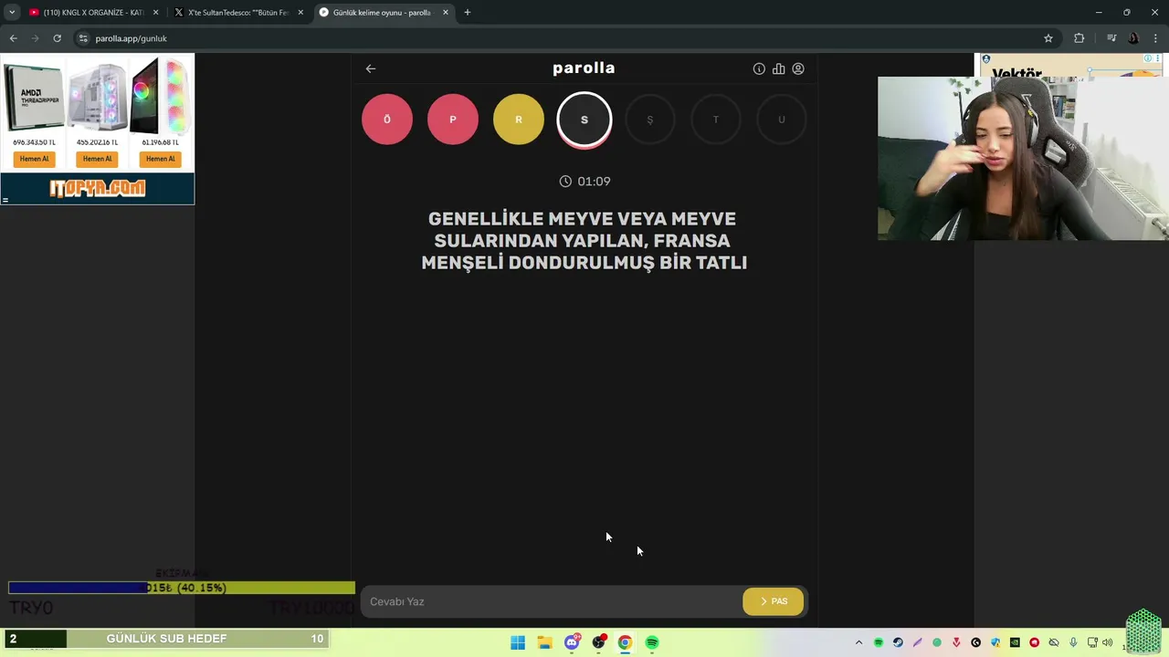The width and height of the screenshot is (1169, 657).
Task: Bookmark this page with the star icon
Action: click(1048, 38)
